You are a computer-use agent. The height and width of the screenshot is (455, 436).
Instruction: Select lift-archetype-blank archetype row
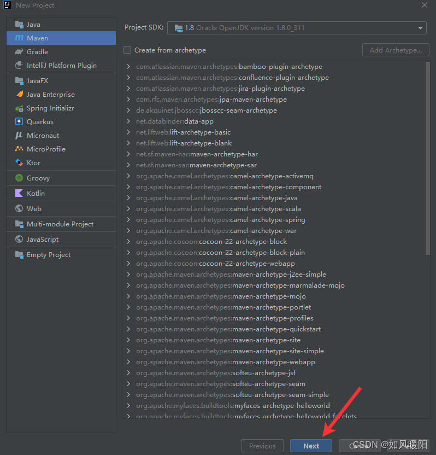tap(274, 143)
